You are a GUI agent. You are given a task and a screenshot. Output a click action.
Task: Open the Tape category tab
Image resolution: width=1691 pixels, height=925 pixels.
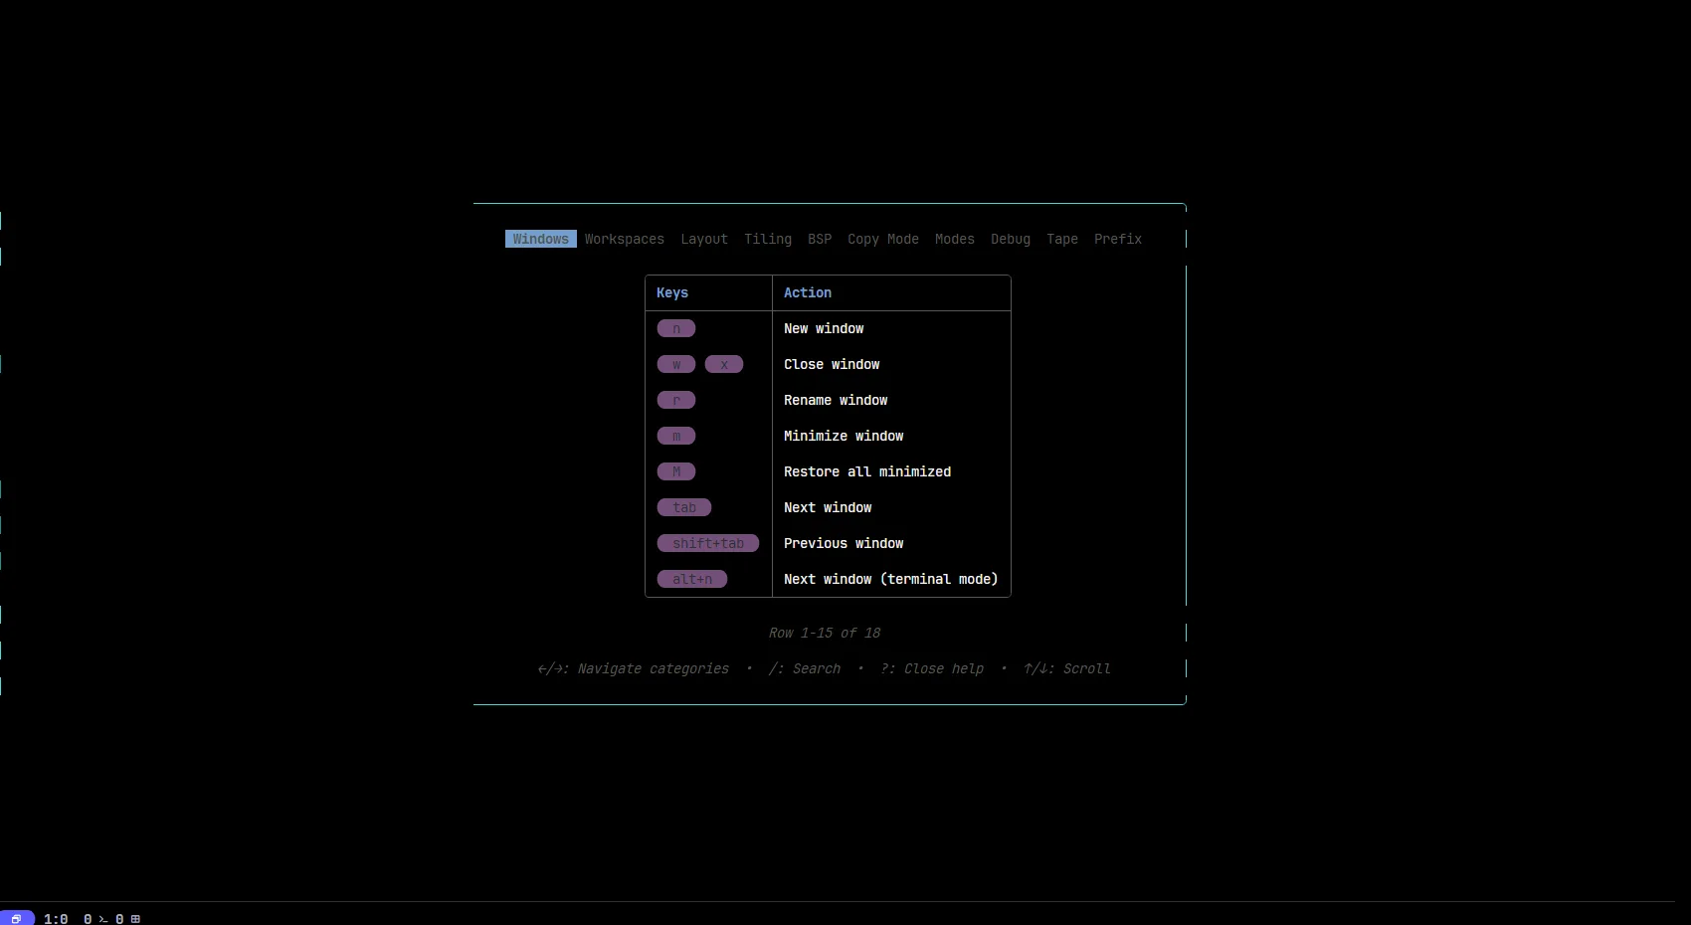[1062, 239]
